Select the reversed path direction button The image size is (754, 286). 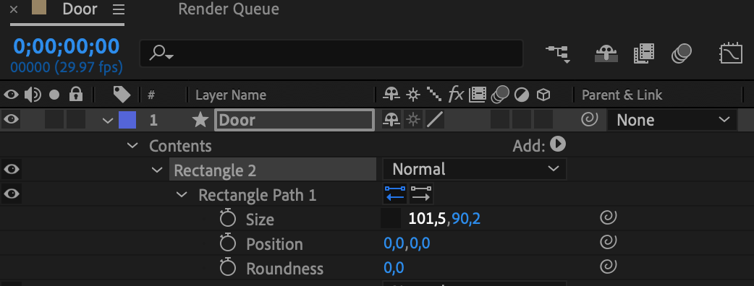(395, 194)
